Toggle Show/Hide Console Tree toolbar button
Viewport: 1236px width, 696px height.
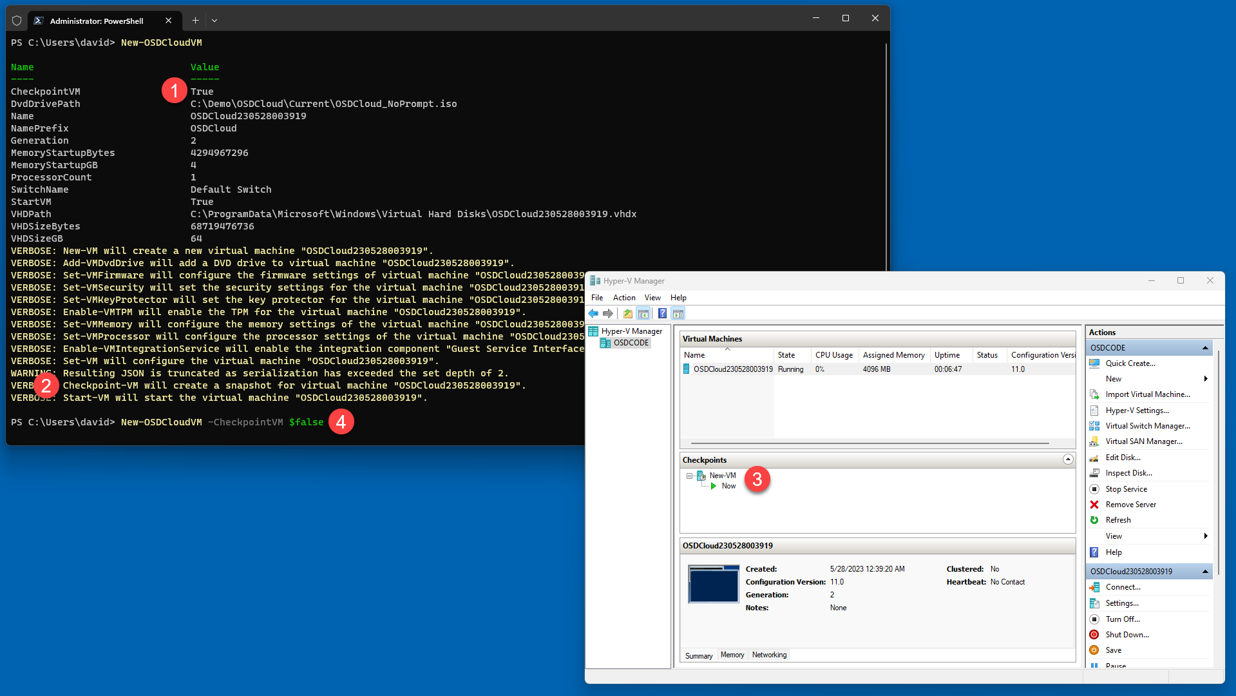coord(643,314)
